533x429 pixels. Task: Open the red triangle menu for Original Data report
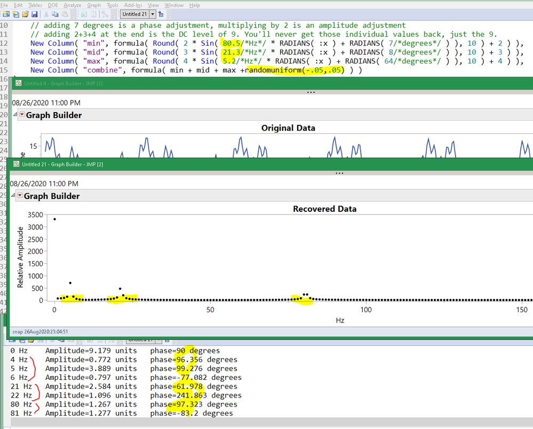point(21,115)
